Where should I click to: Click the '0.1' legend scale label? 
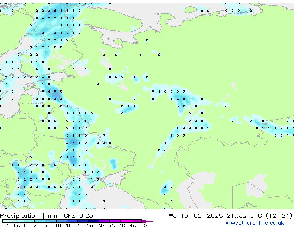point(5,225)
